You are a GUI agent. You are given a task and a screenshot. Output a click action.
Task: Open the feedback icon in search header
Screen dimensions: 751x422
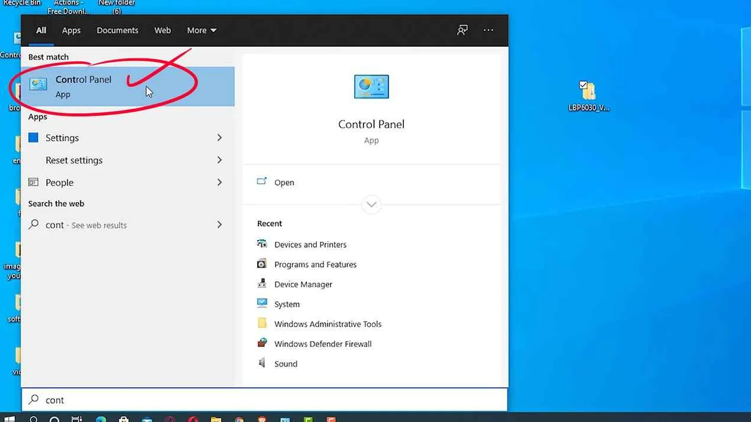tap(462, 30)
